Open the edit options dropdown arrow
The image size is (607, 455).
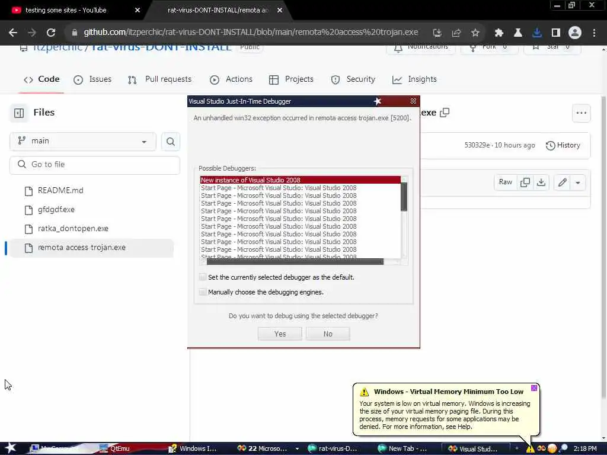coord(577,182)
